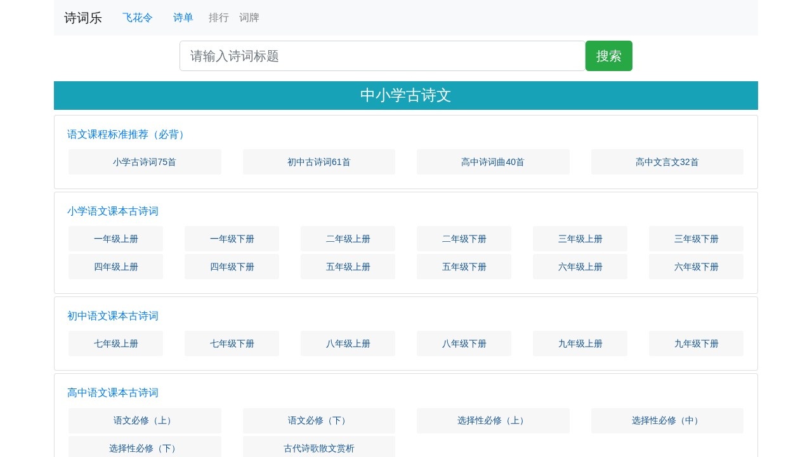The width and height of the screenshot is (812, 457).
Task: Select 二年级下册 in elementary section
Action: pos(464,239)
